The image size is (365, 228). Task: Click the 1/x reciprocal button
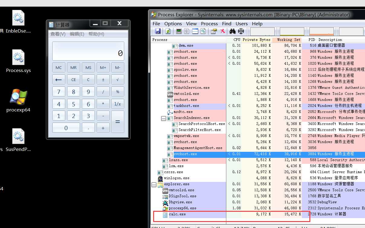click(x=118, y=104)
